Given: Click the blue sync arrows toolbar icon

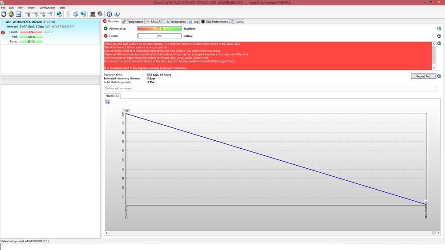Looking at the screenshot, I should pyautogui.click(x=76, y=14).
